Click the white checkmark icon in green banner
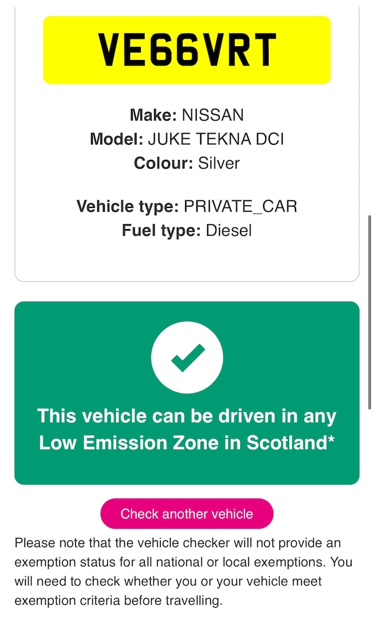Image resolution: width=374 pixels, height=619 pixels. 186,357
